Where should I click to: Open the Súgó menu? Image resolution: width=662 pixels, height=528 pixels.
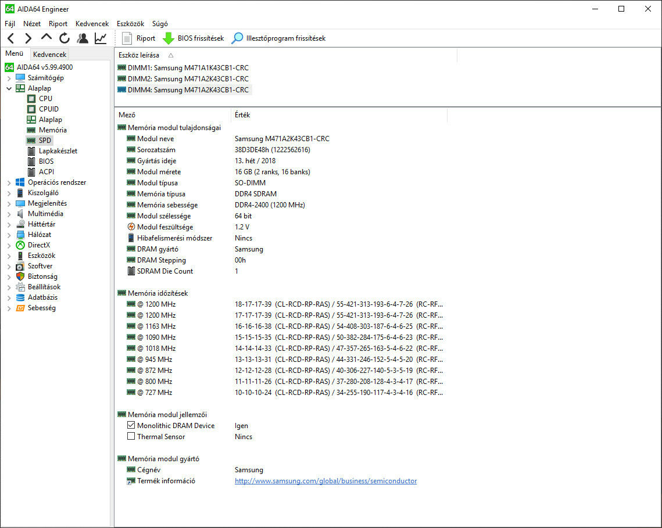click(x=160, y=24)
